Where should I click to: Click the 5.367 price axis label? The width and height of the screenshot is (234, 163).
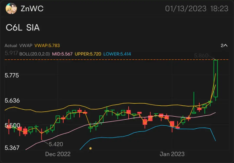point(12,148)
